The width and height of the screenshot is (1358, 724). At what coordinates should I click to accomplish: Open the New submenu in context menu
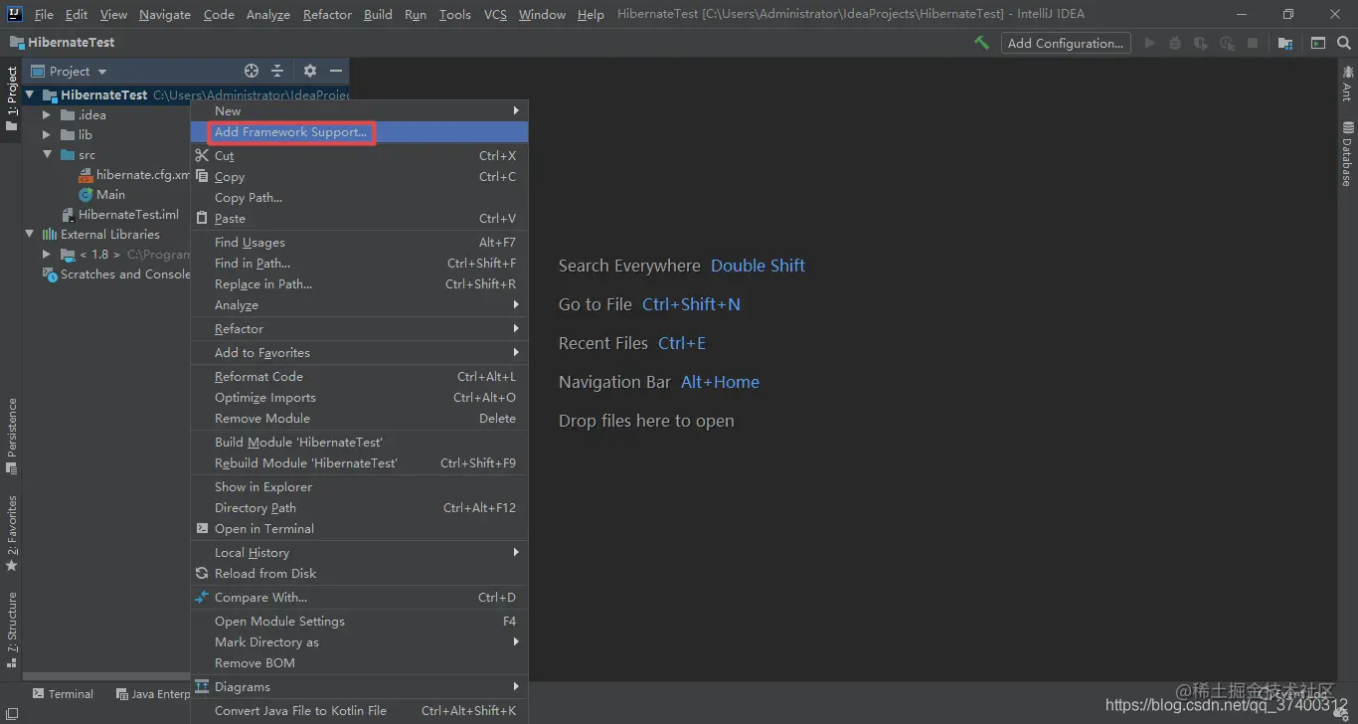[x=359, y=110]
